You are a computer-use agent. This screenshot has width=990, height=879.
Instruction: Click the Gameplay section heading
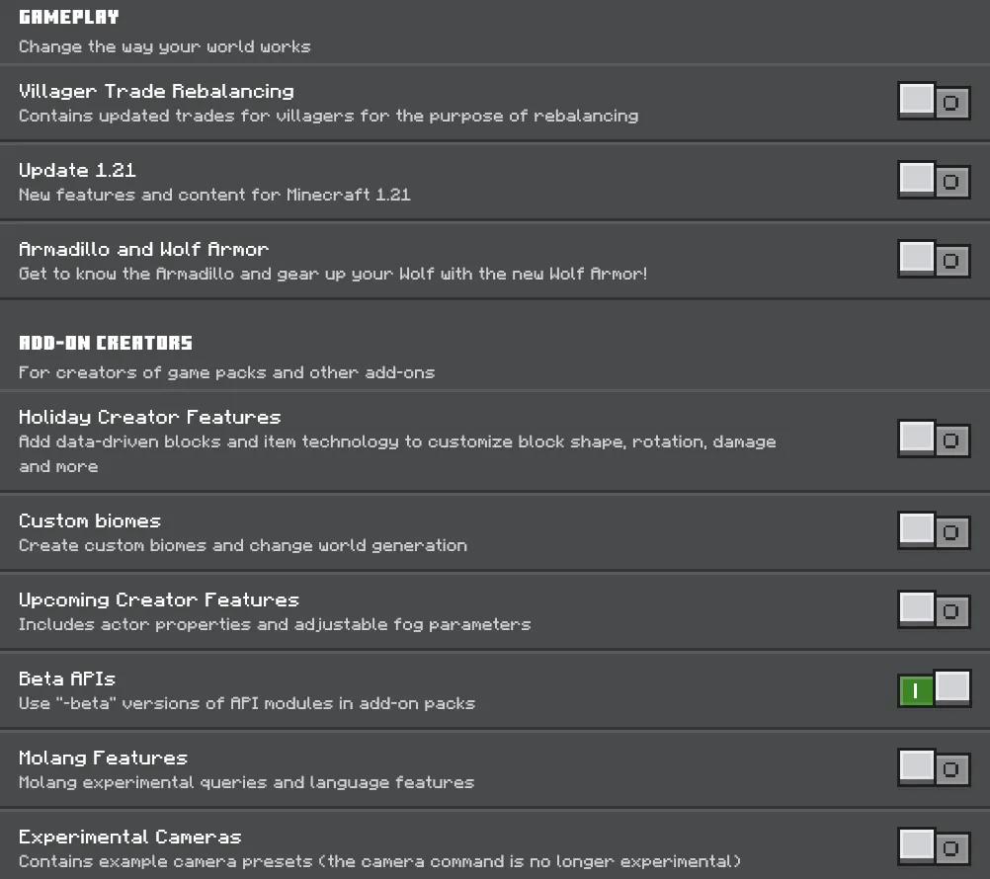point(69,17)
